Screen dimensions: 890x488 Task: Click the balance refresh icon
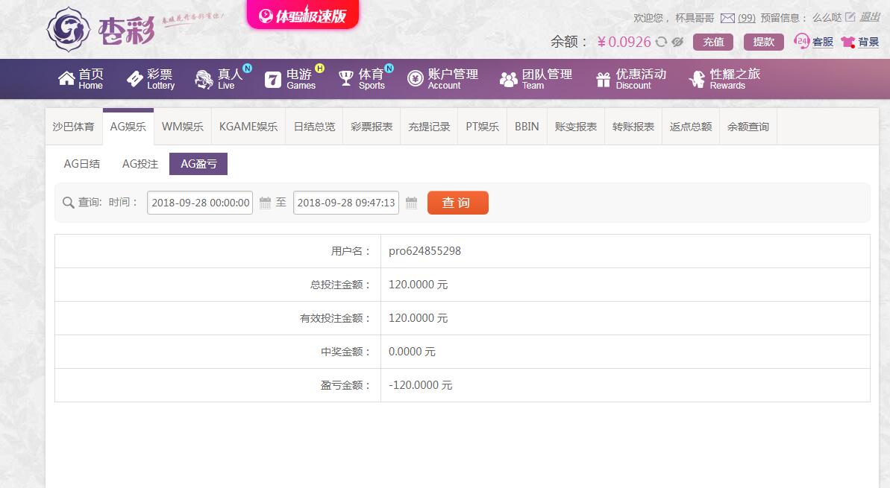661,42
